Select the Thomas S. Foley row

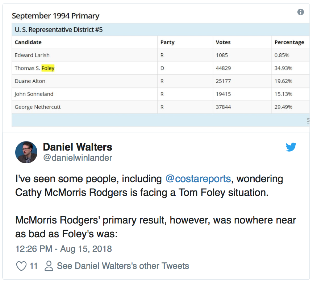tap(161, 68)
